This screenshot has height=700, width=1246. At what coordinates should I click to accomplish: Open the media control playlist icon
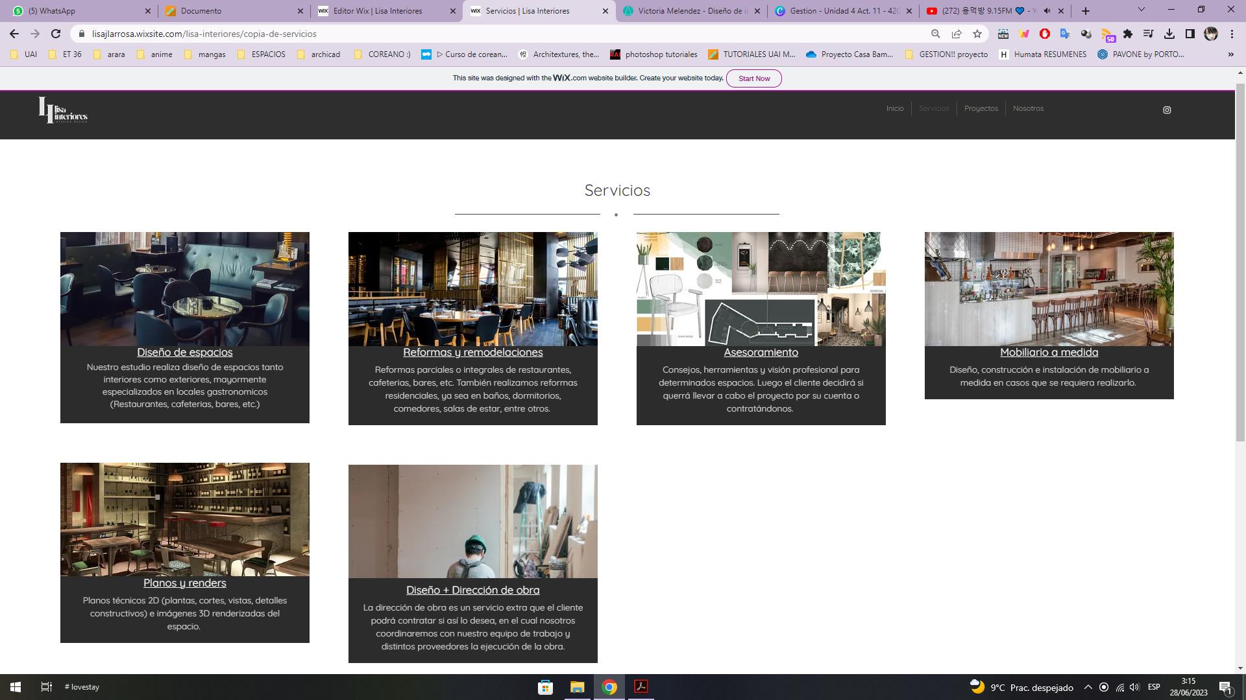click(1148, 34)
